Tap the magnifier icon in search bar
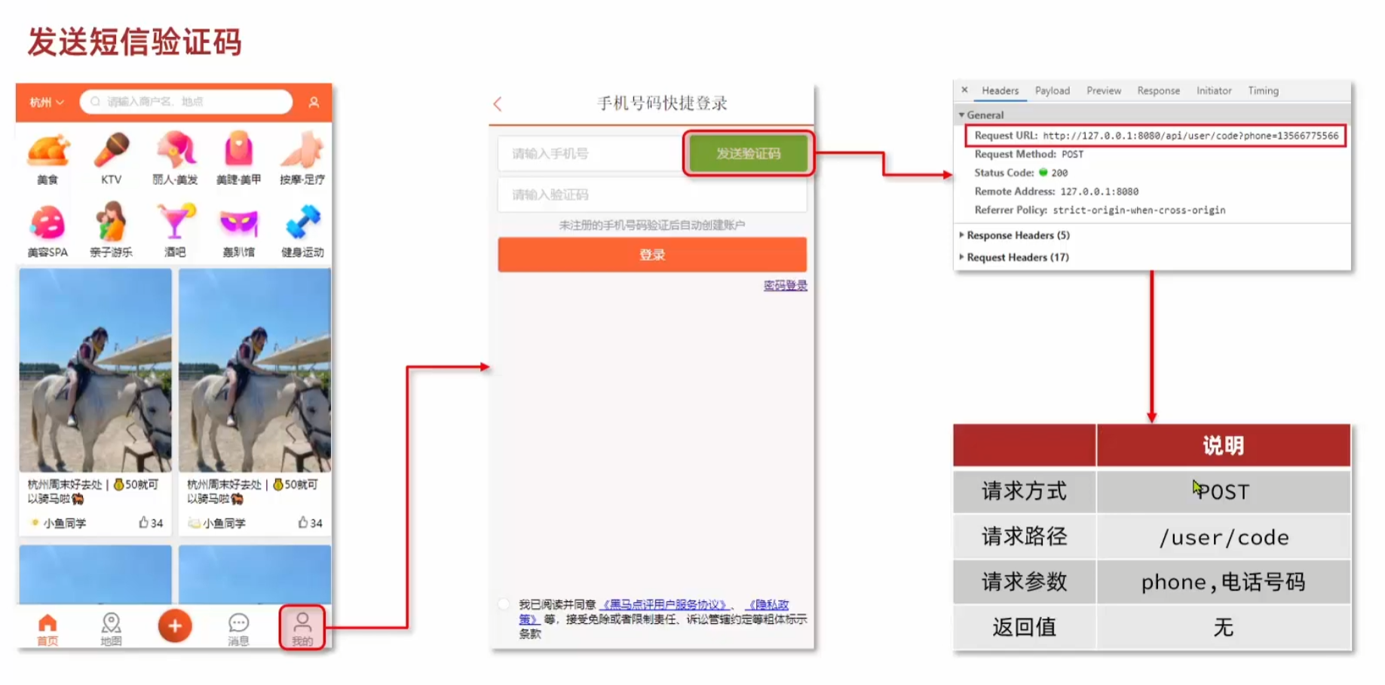This screenshot has height=685, width=1385. pyautogui.click(x=95, y=102)
